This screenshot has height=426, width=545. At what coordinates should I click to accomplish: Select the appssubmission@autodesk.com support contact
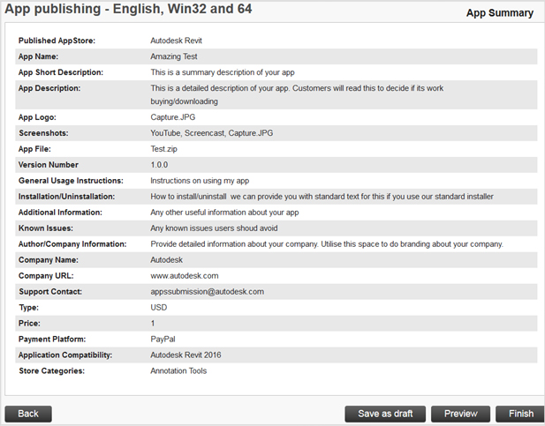pyautogui.click(x=207, y=292)
